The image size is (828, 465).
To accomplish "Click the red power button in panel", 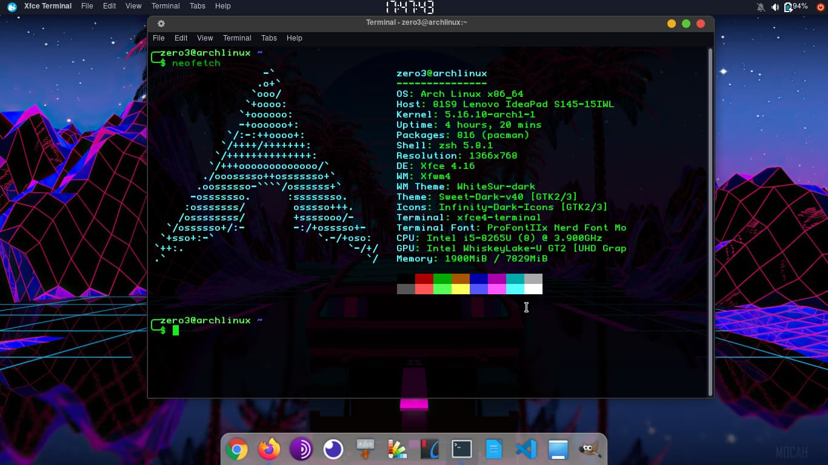I will pyautogui.click(x=821, y=7).
